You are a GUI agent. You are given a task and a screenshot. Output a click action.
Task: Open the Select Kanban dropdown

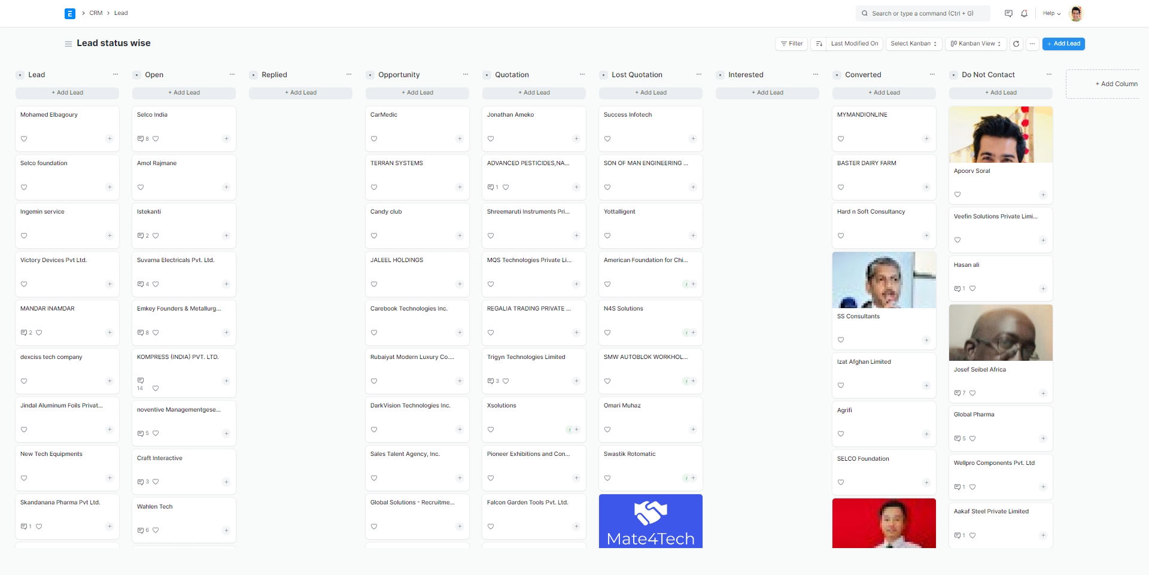click(914, 44)
